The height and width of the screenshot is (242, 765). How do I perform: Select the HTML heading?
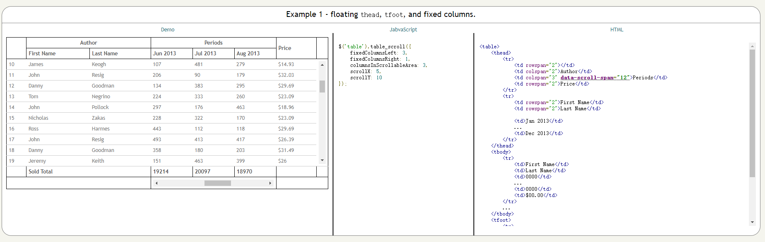[617, 30]
